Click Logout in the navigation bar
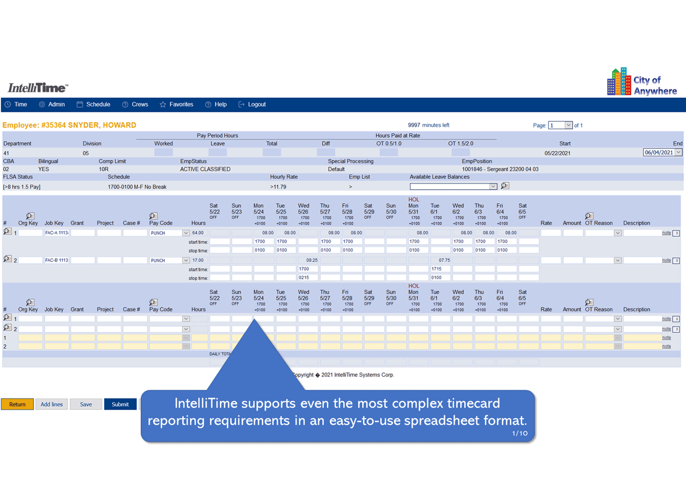 coord(252,105)
